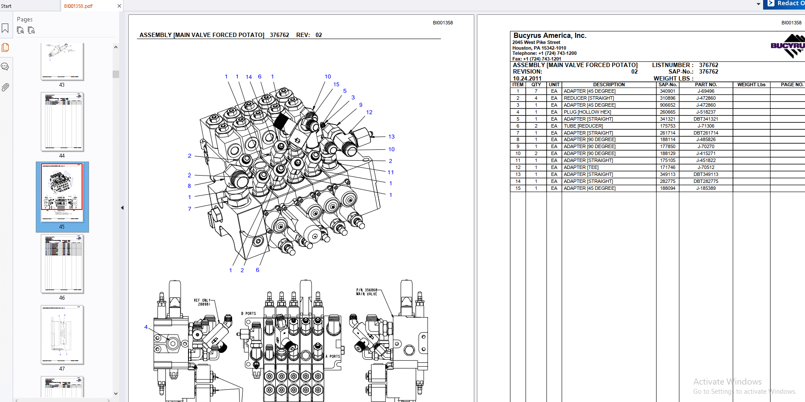
Task: Click the Redact button at top right
Action: click(789, 3)
